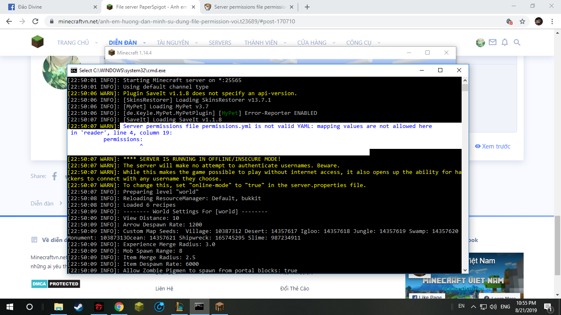The height and width of the screenshot is (315, 561).
Task: Click the Minecraft grass block site logo
Action: (x=37, y=42)
